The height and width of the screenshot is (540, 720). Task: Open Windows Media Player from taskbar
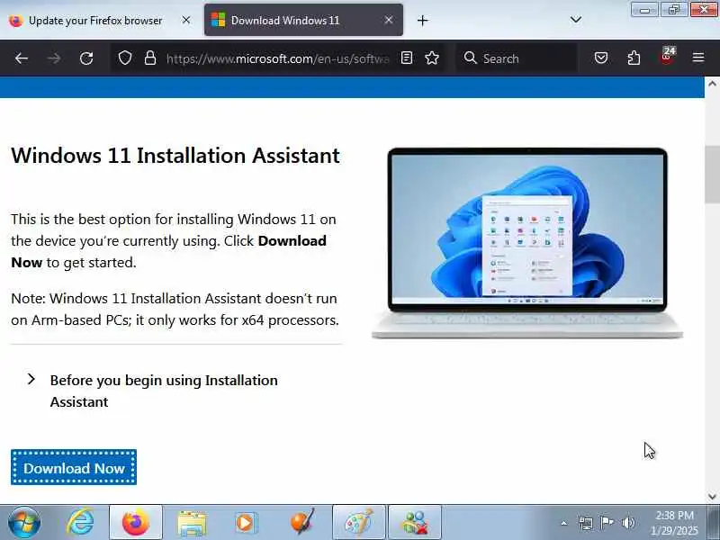[x=247, y=523]
